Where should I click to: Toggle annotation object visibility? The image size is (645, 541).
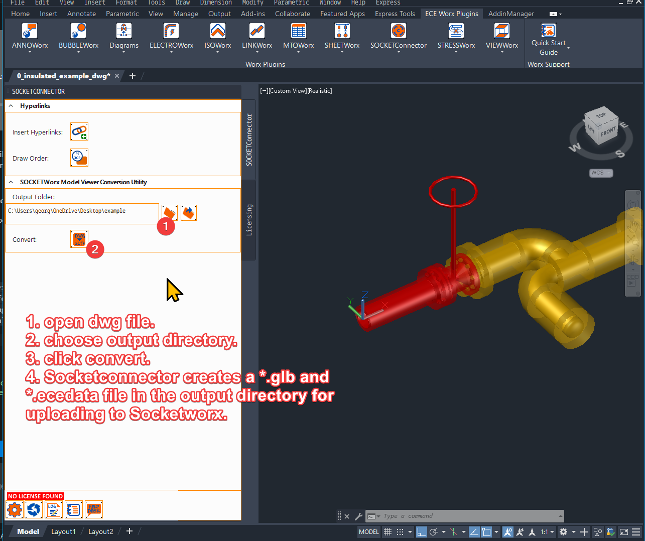coord(508,532)
